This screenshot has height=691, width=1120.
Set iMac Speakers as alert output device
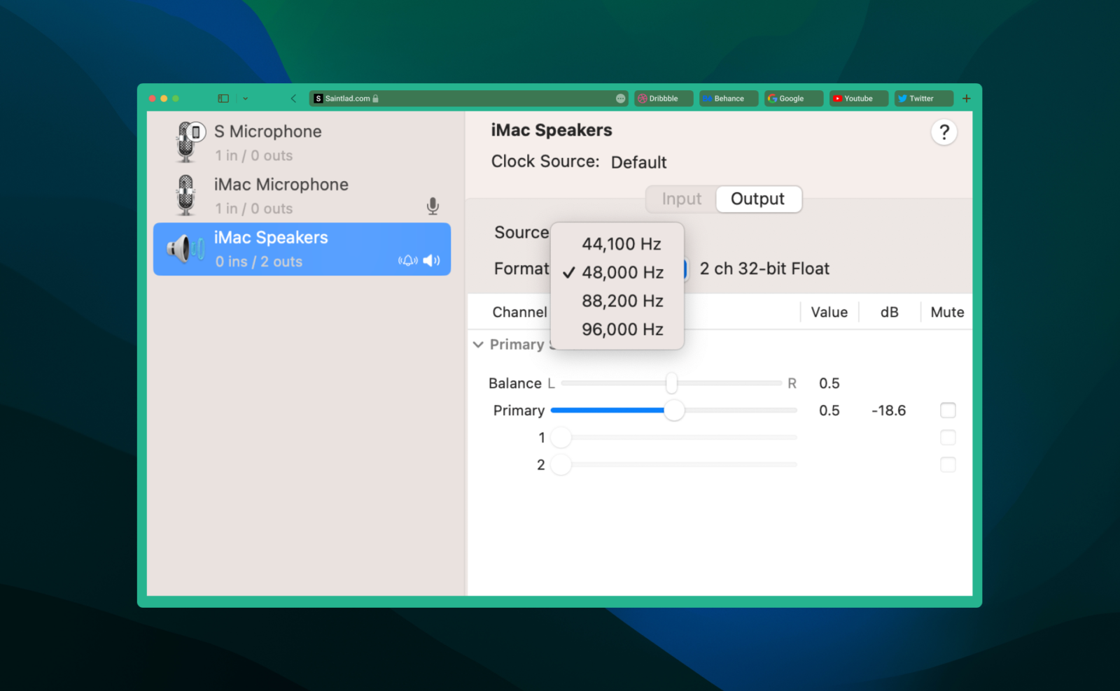click(408, 259)
